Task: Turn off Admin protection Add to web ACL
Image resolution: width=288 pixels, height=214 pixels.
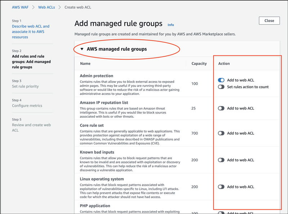Action: coord(221,80)
